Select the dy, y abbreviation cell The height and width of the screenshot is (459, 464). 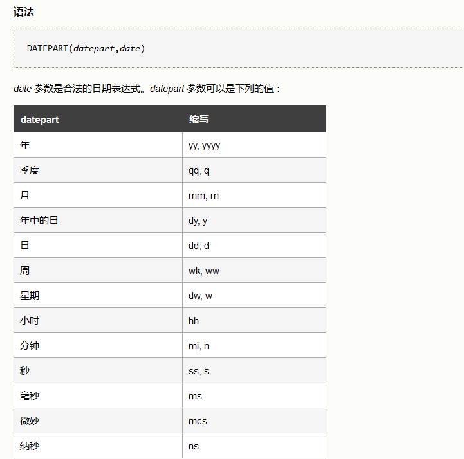pyautogui.click(x=254, y=221)
